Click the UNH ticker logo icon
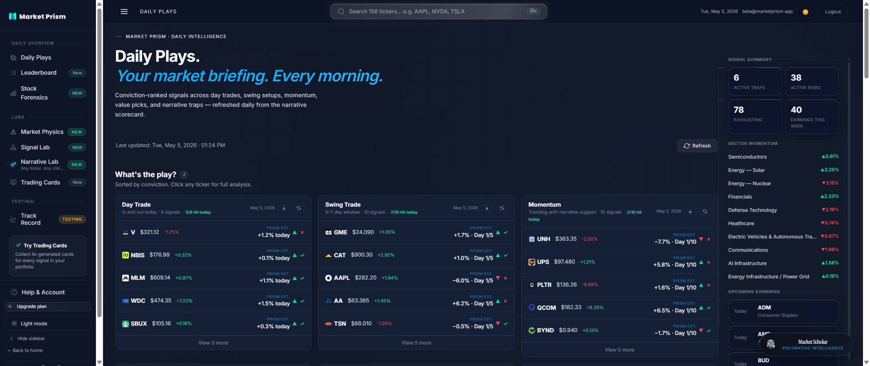 point(532,239)
